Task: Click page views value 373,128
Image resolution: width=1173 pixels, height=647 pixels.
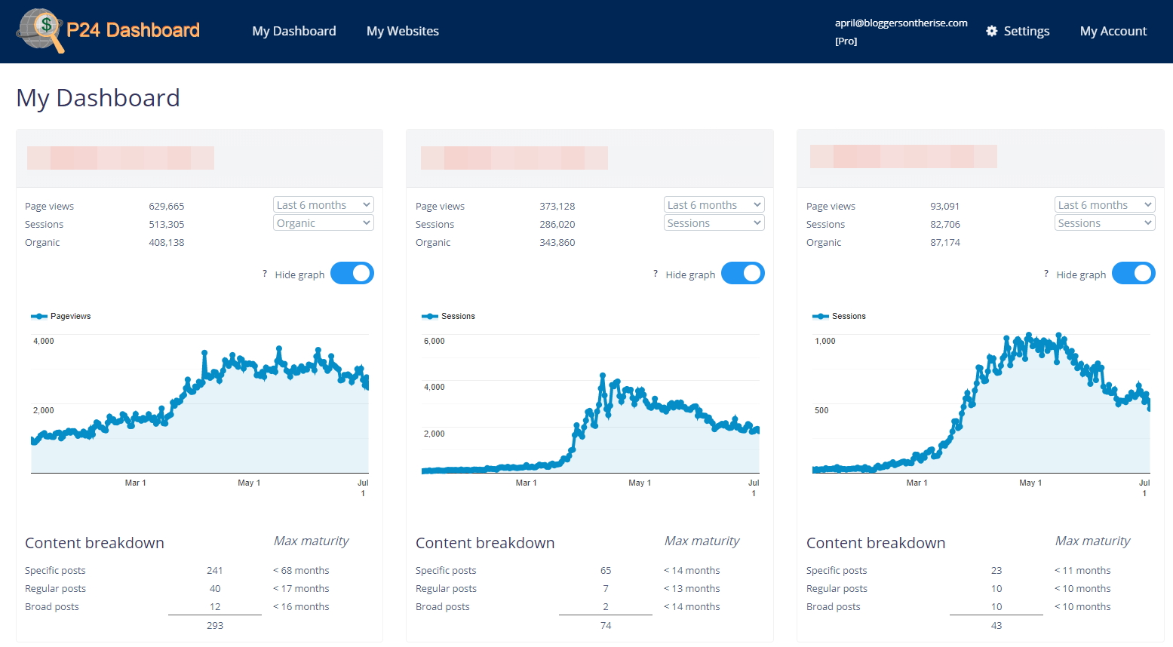Action: click(557, 206)
